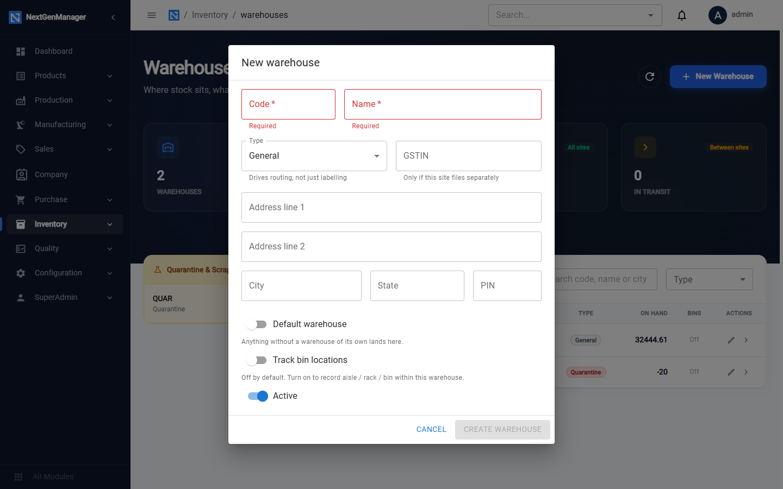Edit Quarantine warehouse with pencil icon
783x489 pixels.
point(731,372)
